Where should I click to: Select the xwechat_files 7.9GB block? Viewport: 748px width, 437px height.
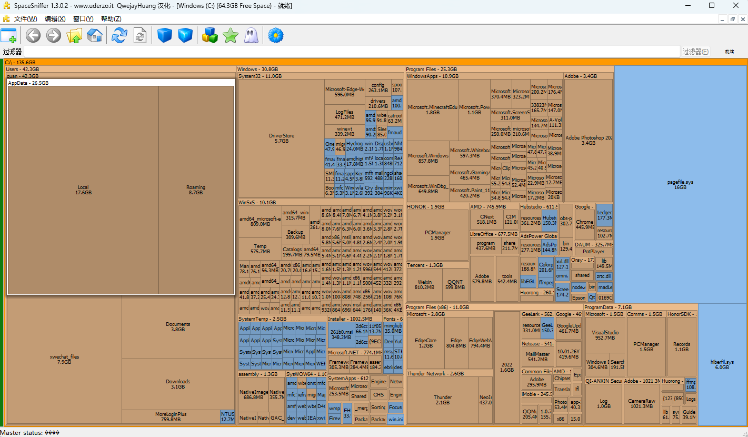point(64,359)
